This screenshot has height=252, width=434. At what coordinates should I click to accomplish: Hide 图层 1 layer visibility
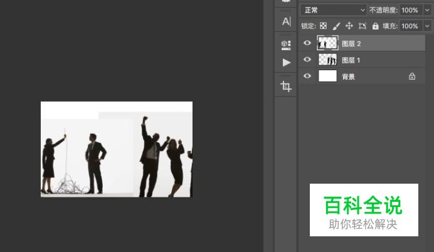307,60
